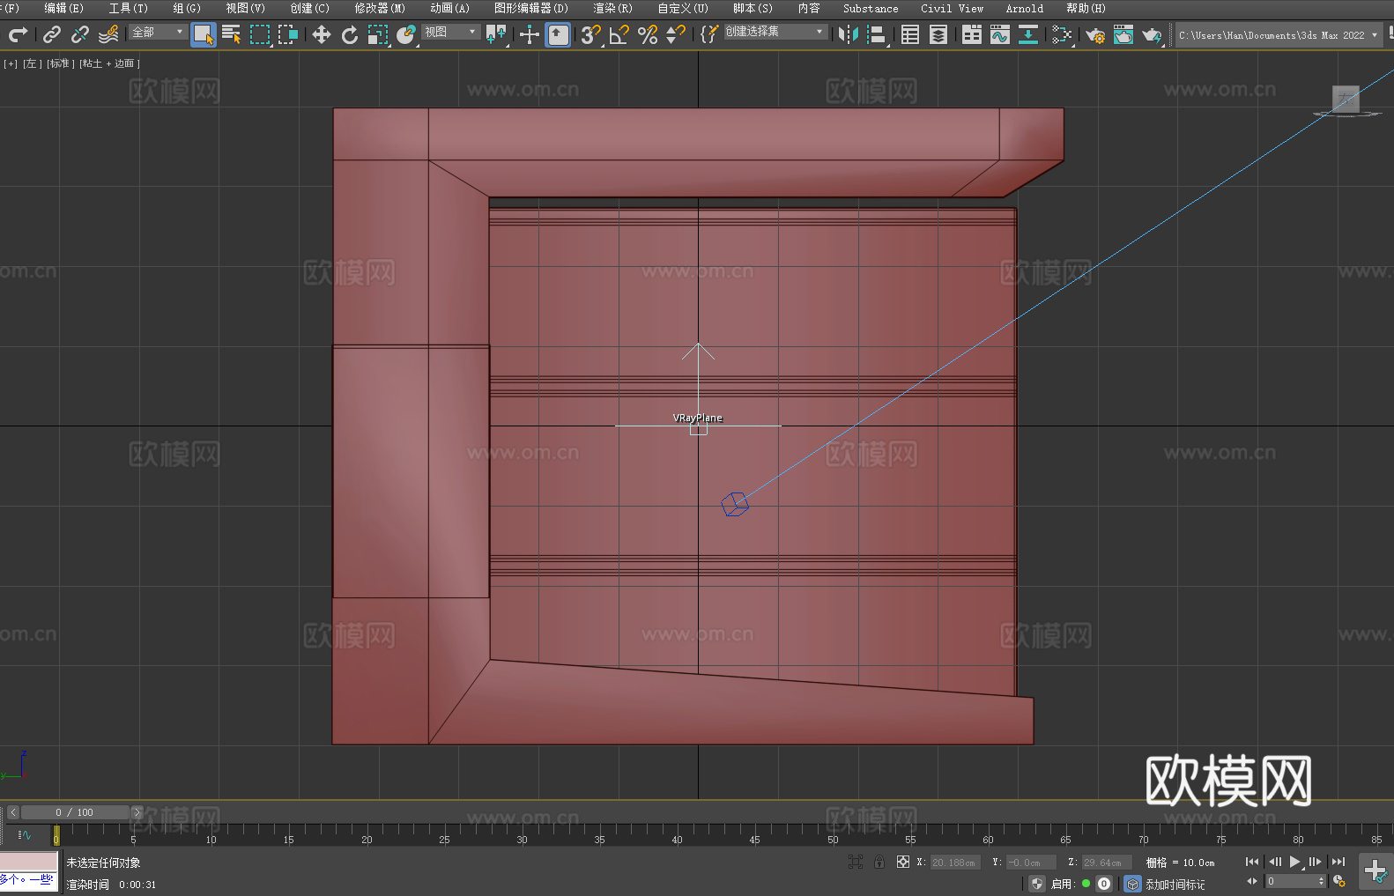The image size is (1394, 896).
Task: Open 编辑(E) menu
Action: [x=63, y=8]
